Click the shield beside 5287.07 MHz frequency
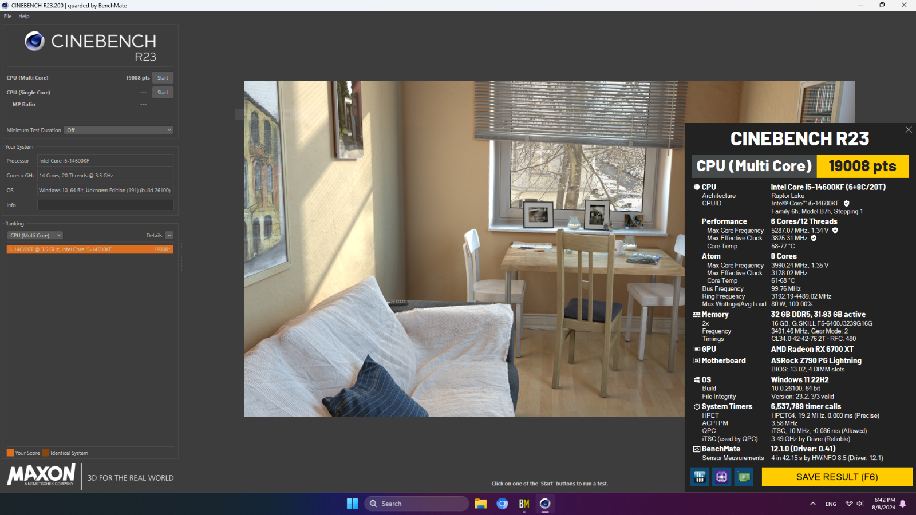916x515 pixels. (835, 231)
